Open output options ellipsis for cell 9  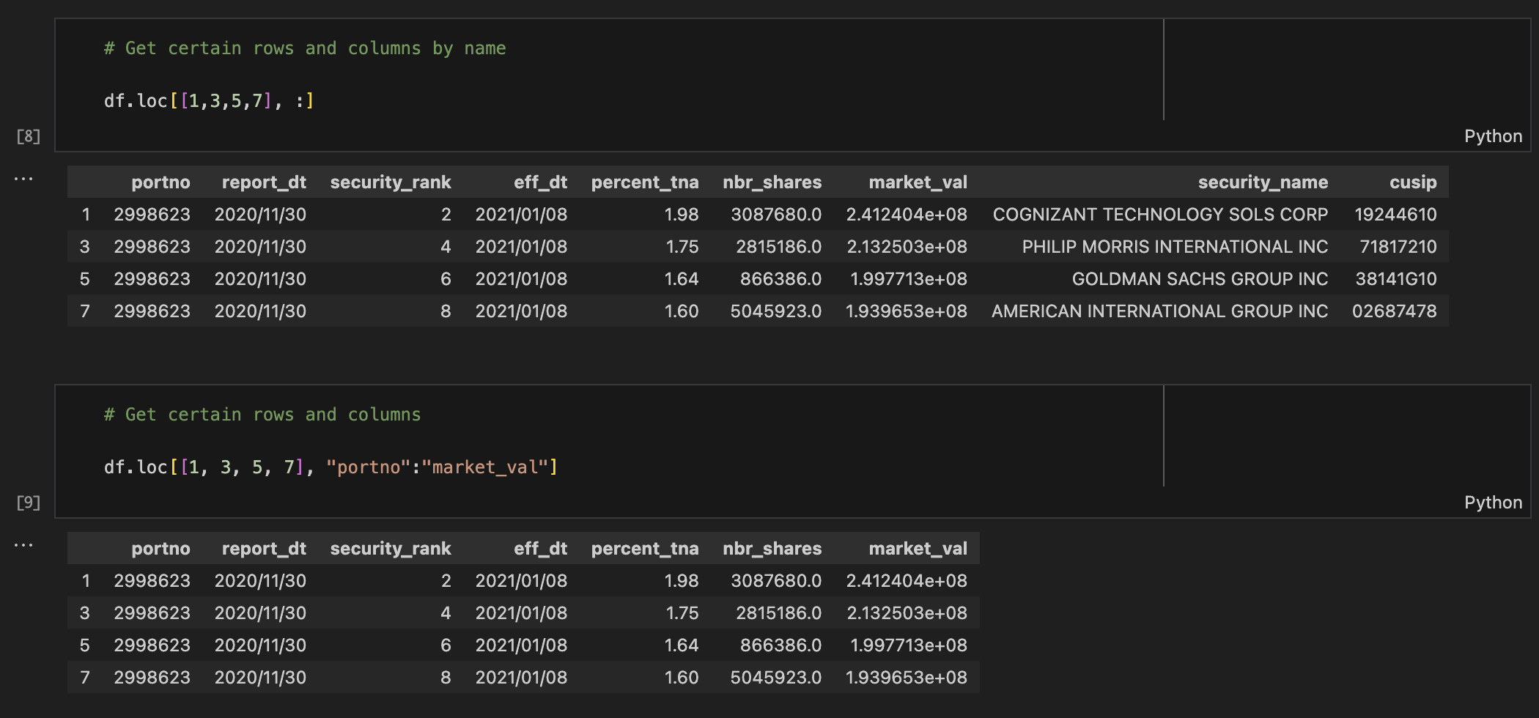(x=23, y=545)
